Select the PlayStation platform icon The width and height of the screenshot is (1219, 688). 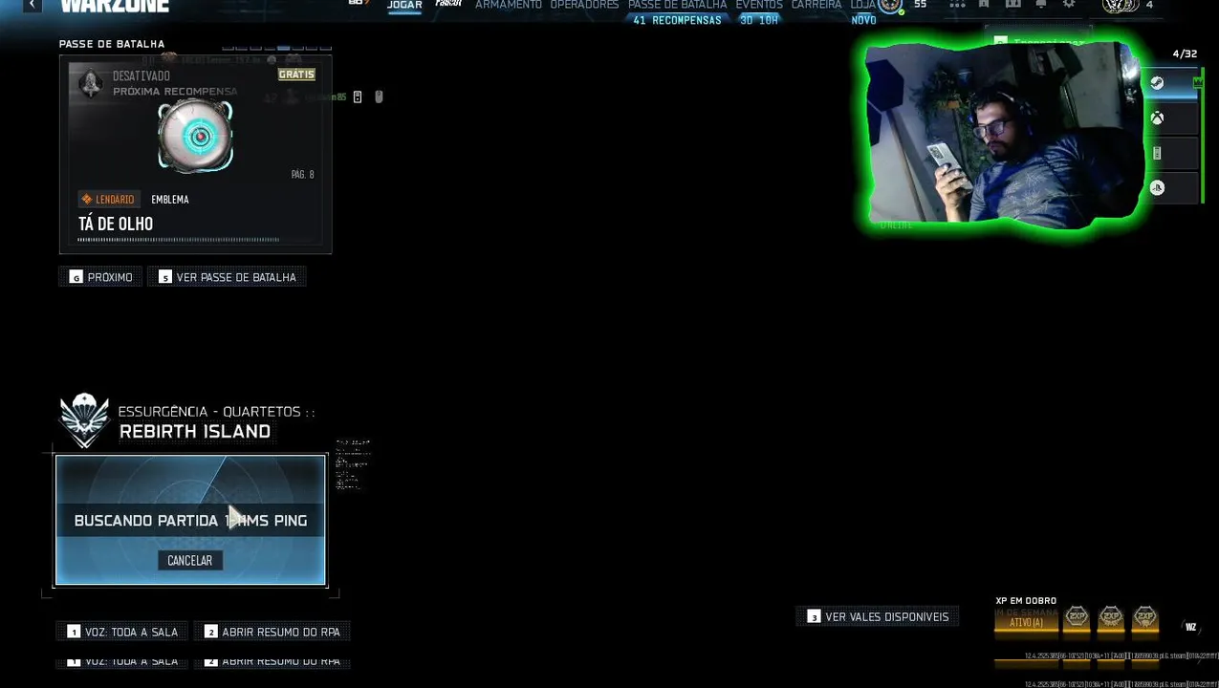[x=1157, y=188]
